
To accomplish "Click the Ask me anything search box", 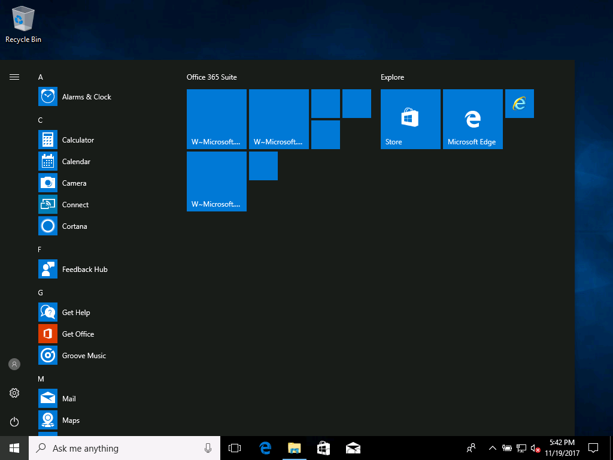I will pos(125,448).
